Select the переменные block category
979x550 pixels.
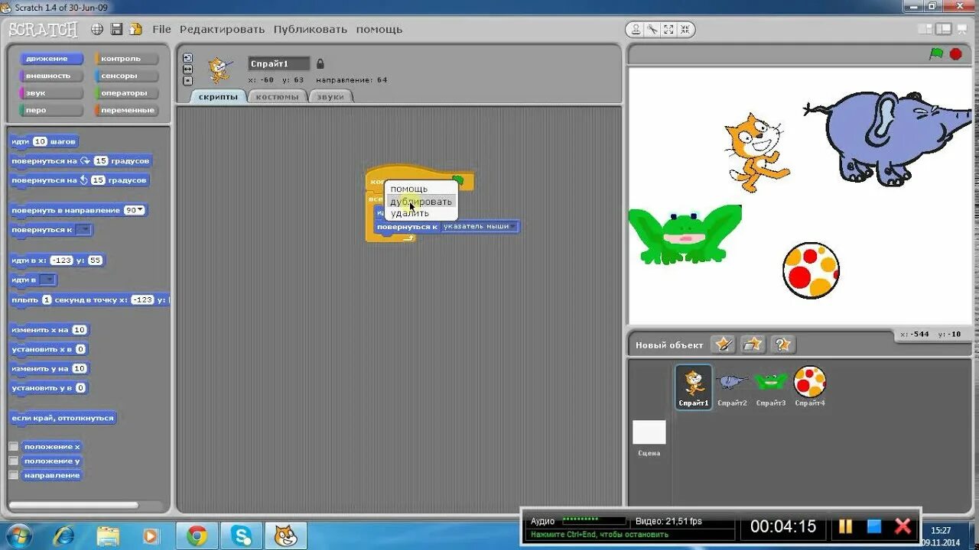point(126,110)
